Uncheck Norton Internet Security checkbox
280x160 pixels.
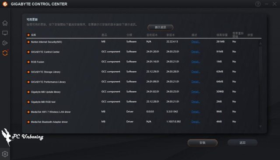[x=28, y=42]
